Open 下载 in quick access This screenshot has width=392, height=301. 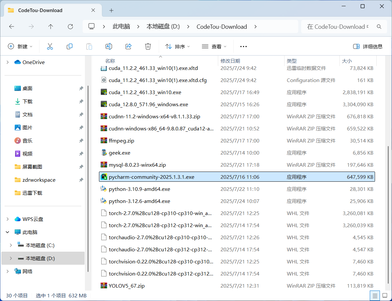[27, 101]
